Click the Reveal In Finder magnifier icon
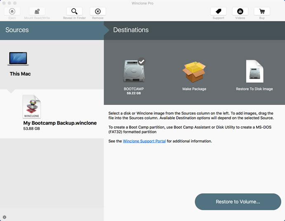The width and height of the screenshot is (285, 221). (74, 11)
